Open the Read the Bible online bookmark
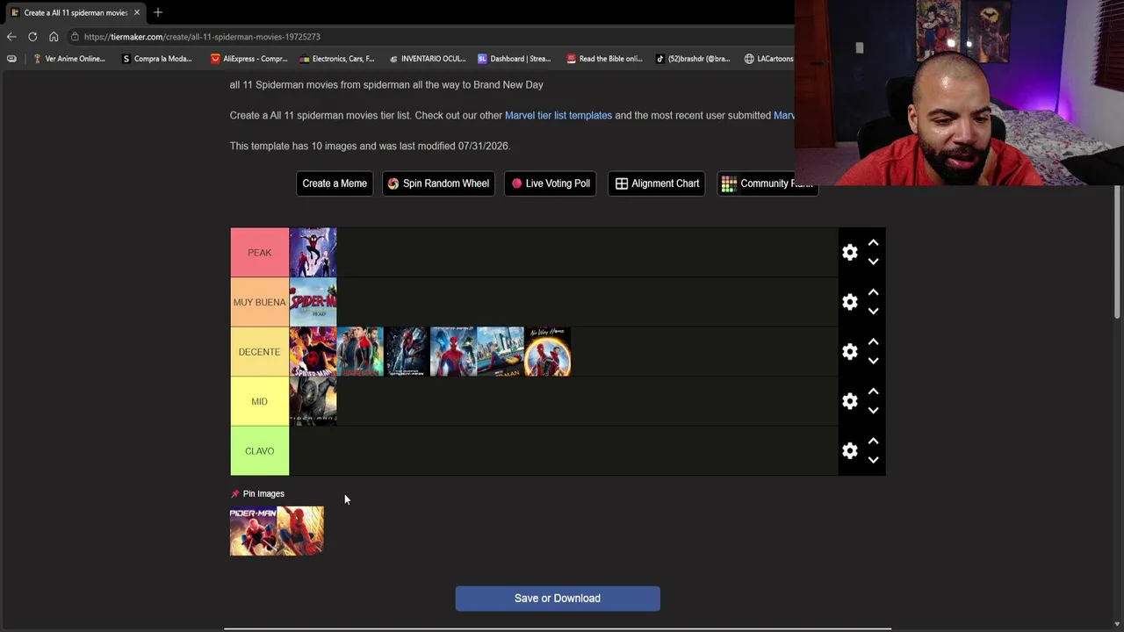Viewport: 1124px width, 632px height. pos(605,59)
